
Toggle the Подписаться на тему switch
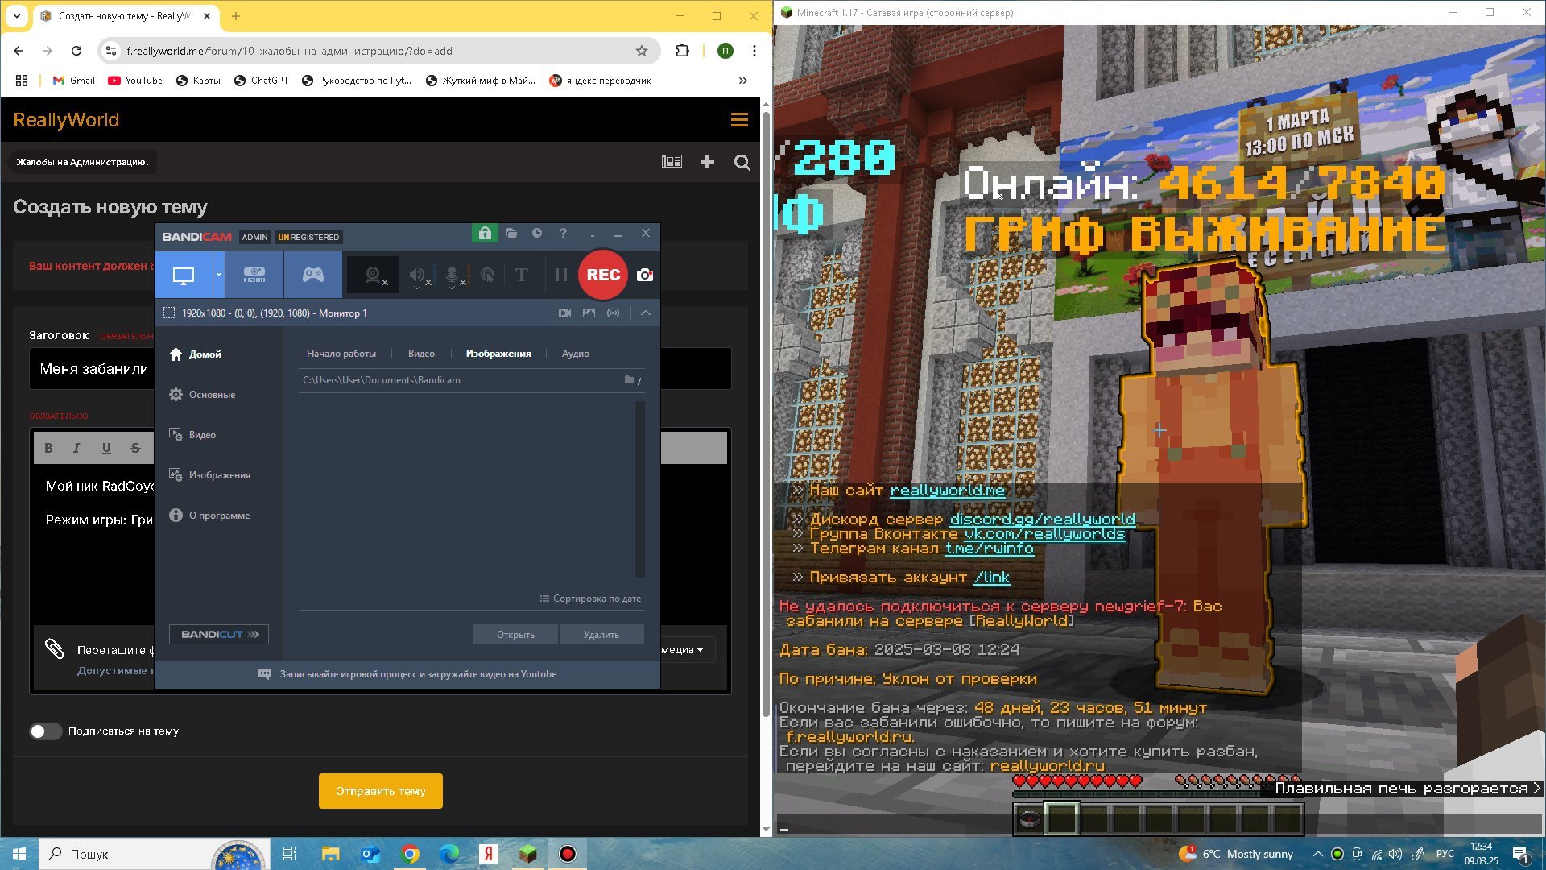[x=46, y=731]
